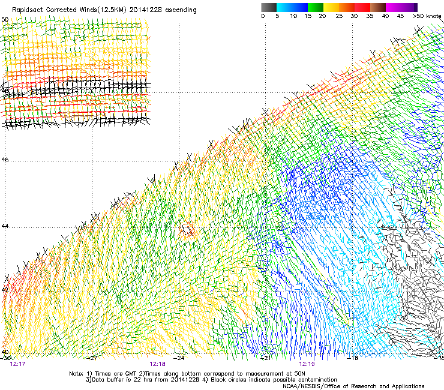Screen dimensions: 444x390
Task: Click the '46' latitude axis label
Action: point(5,160)
